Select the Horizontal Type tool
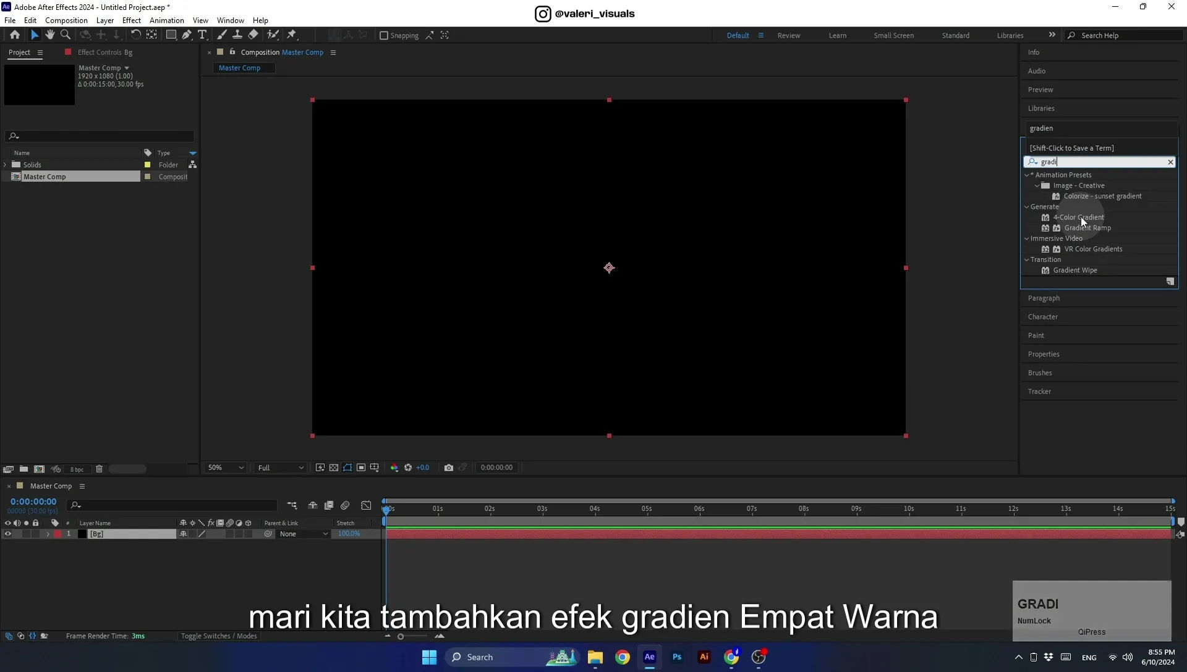The height and width of the screenshot is (672, 1187). pos(202,35)
